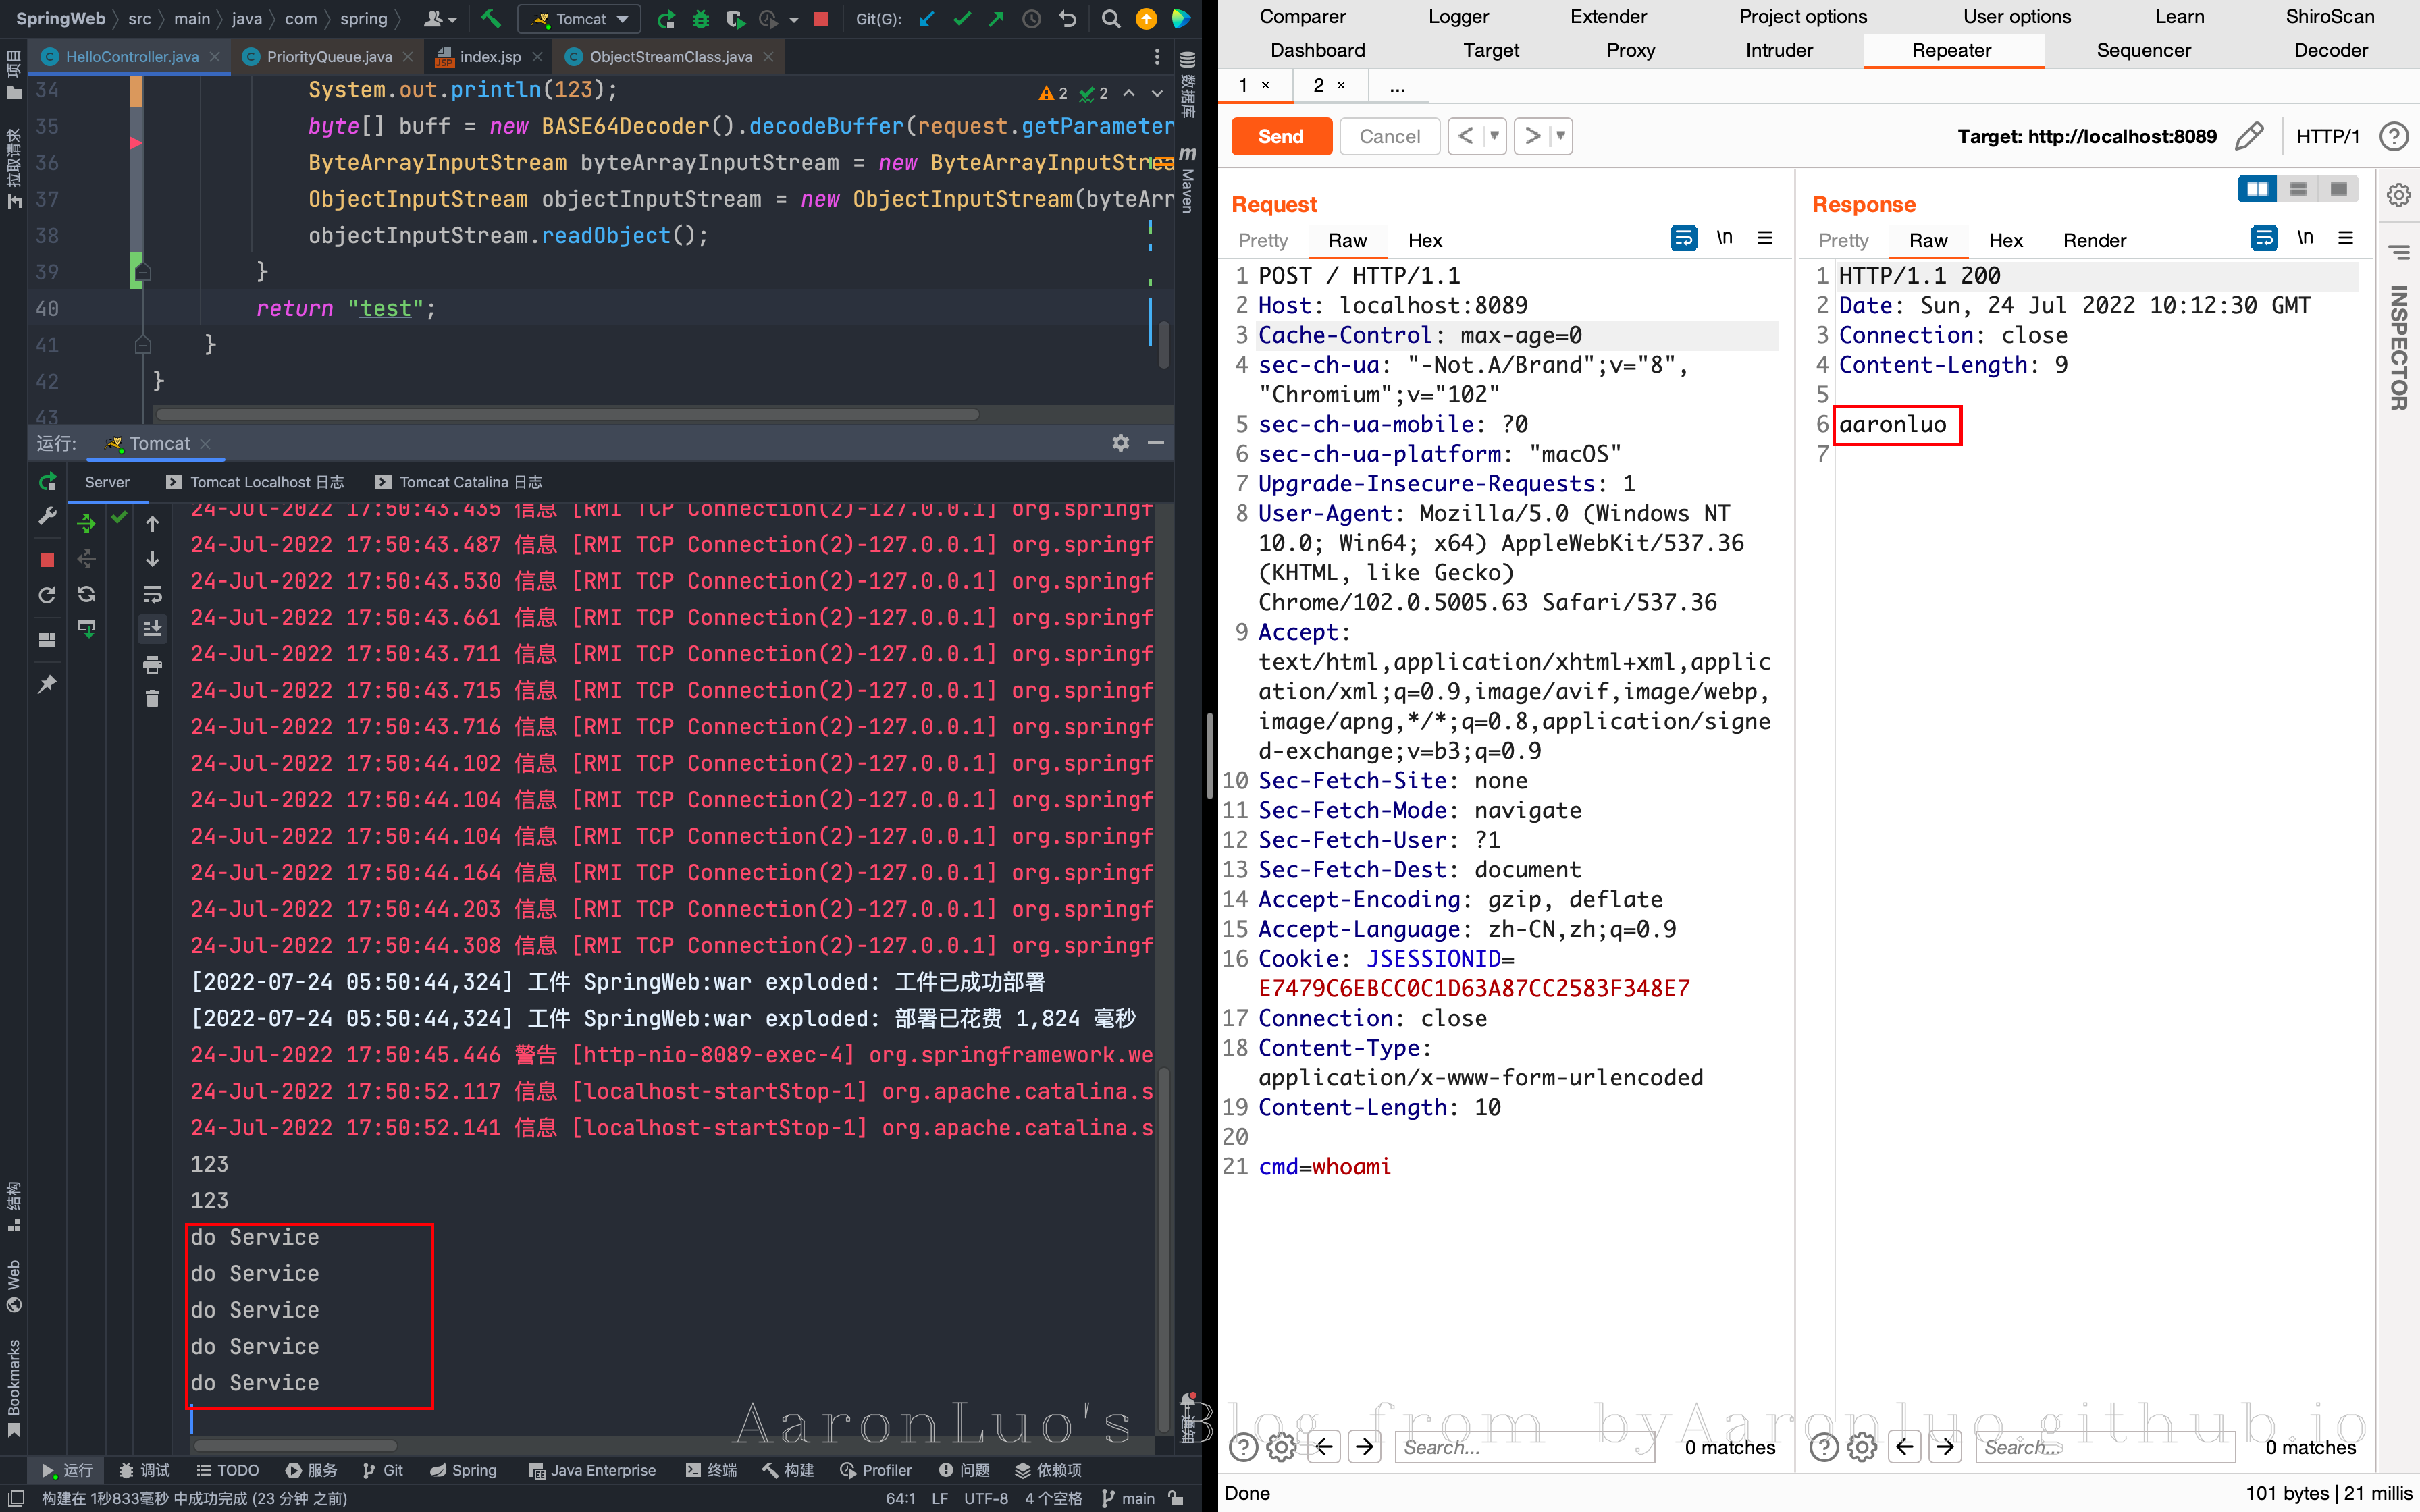Hide the Run panel with minimize icon
The height and width of the screenshot is (1512, 2420).
tap(1156, 443)
